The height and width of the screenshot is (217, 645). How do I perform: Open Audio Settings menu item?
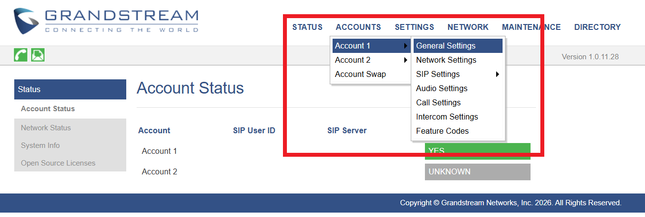pyautogui.click(x=458, y=88)
